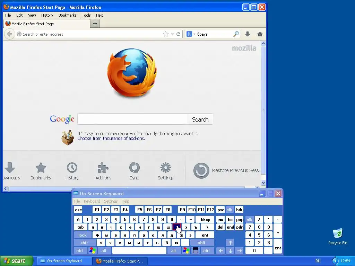Click the Windows start button
Image resolution: width=355 pixels, height=266 pixels.
[16, 261]
